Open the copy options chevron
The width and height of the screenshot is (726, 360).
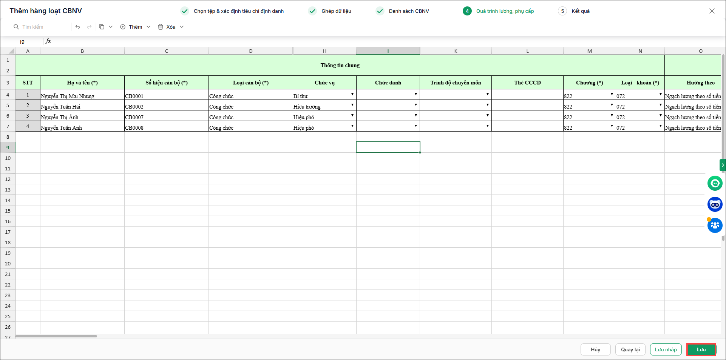coord(111,27)
